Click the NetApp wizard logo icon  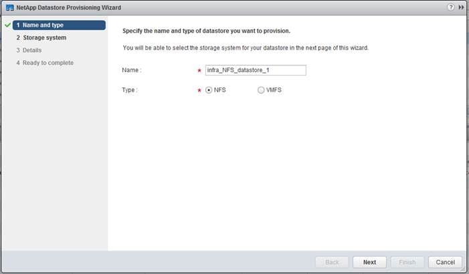9,7
